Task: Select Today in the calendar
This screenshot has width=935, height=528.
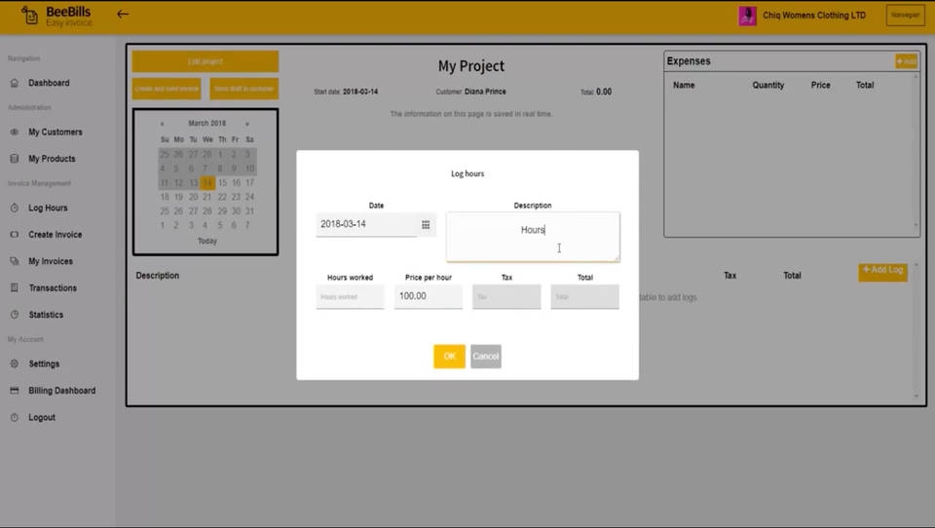Action: click(x=207, y=241)
